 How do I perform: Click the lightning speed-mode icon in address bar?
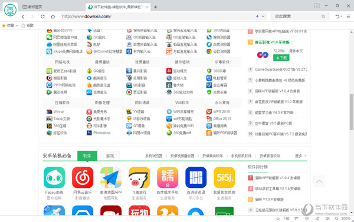pos(257,16)
